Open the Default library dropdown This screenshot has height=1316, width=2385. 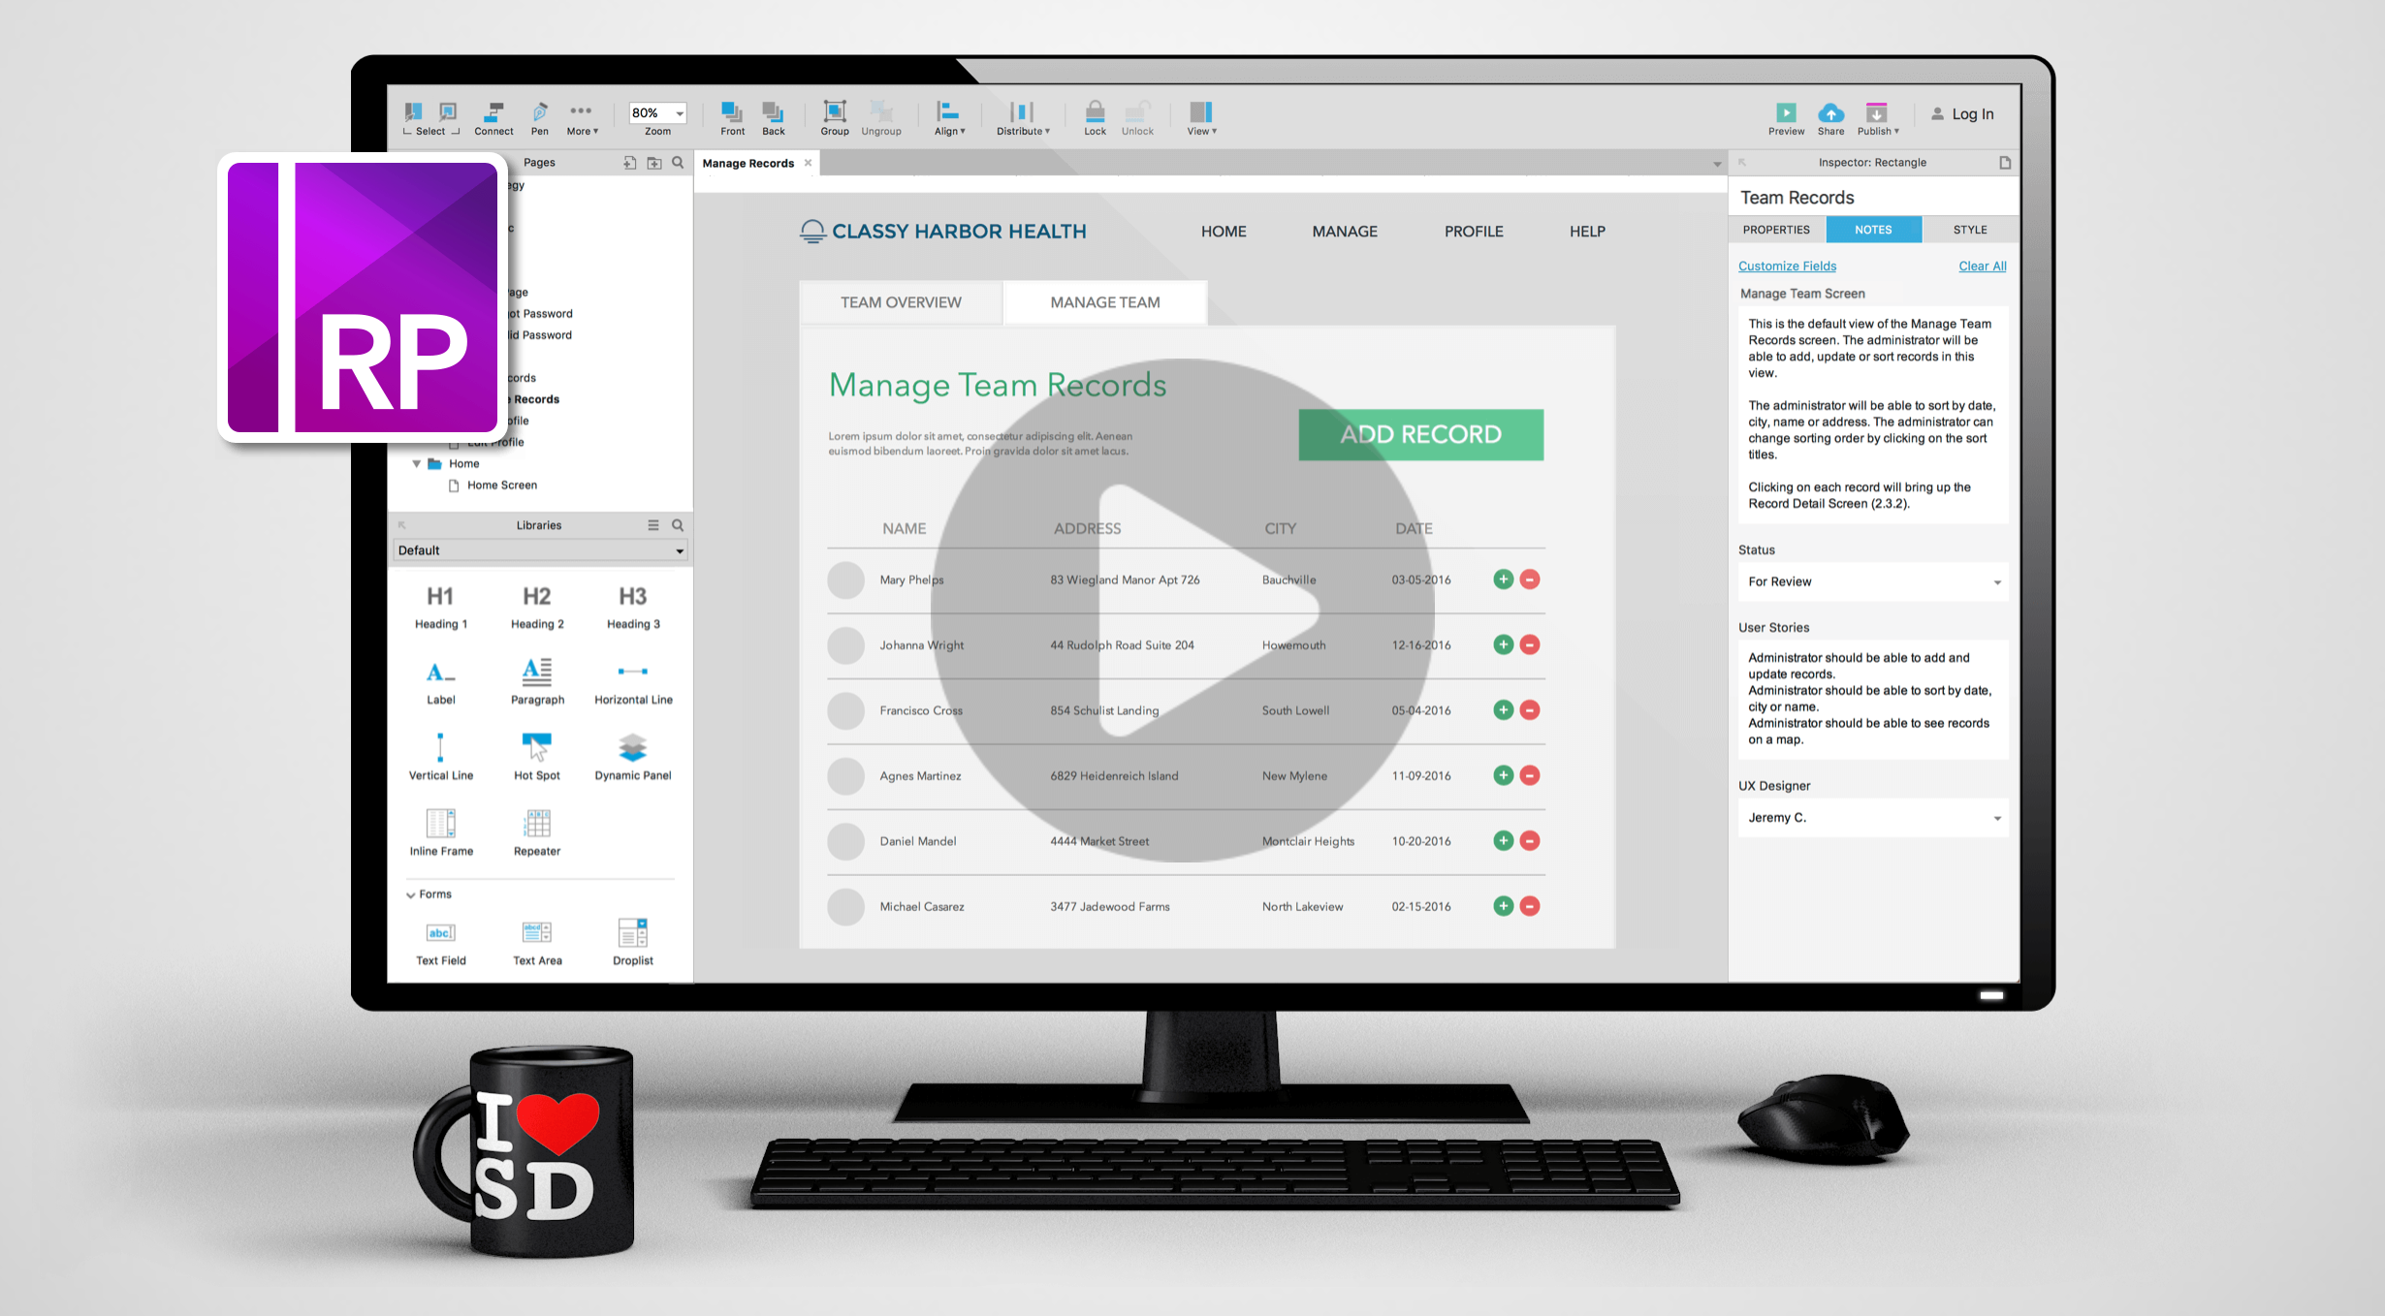pyautogui.click(x=540, y=550)
